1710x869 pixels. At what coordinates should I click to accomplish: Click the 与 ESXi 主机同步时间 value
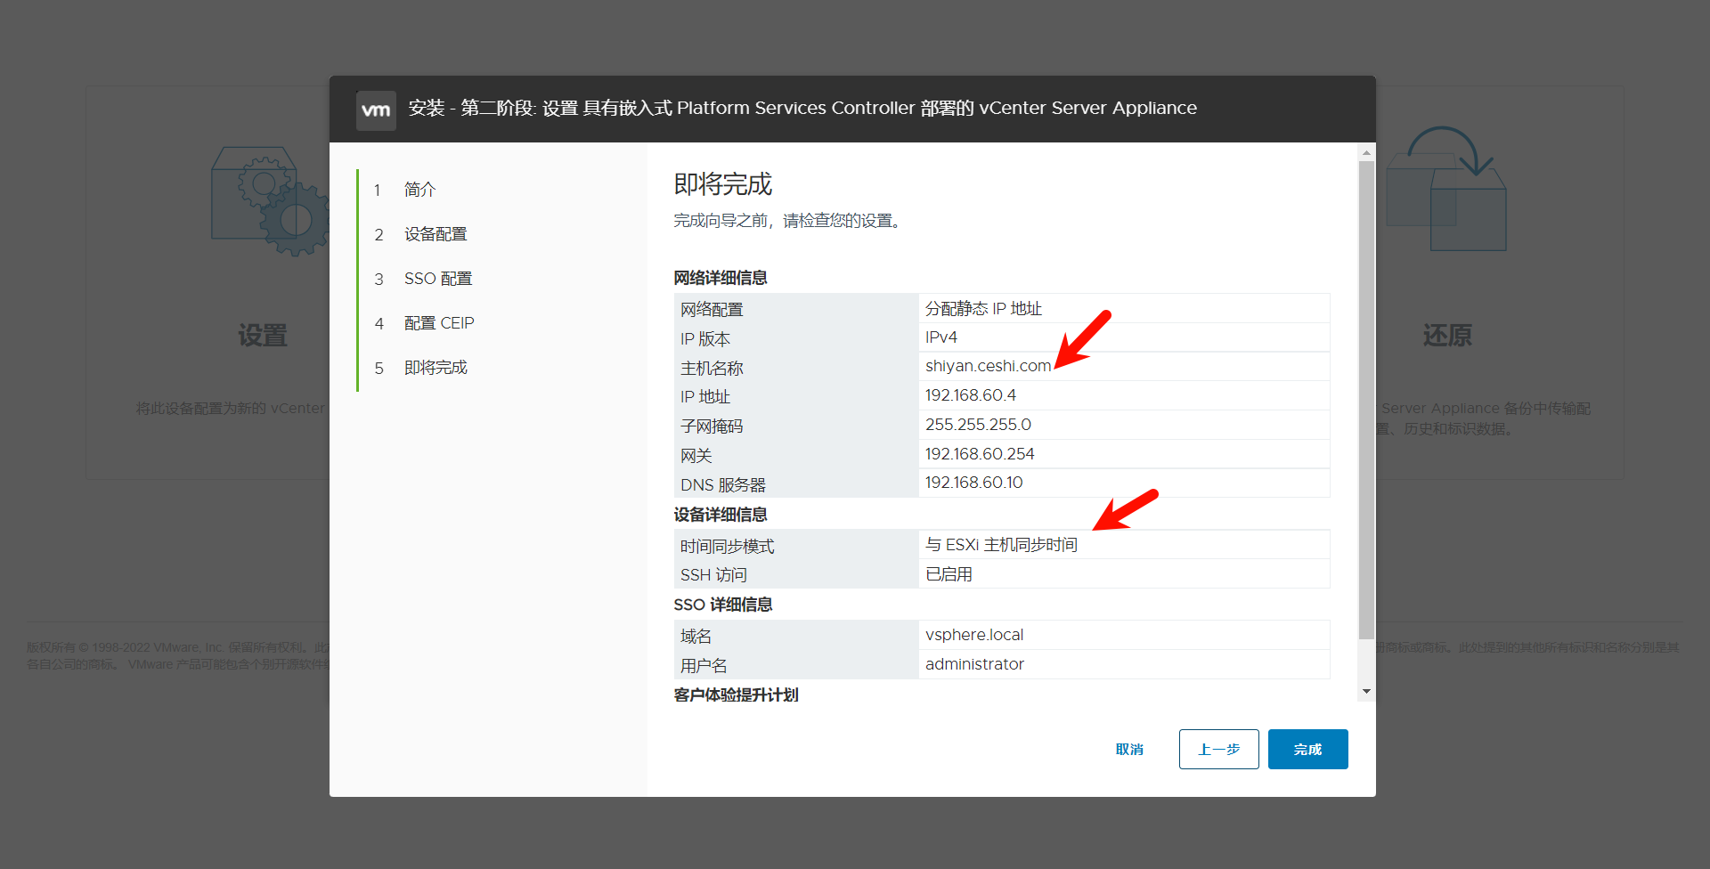(x=1001, y=545)
